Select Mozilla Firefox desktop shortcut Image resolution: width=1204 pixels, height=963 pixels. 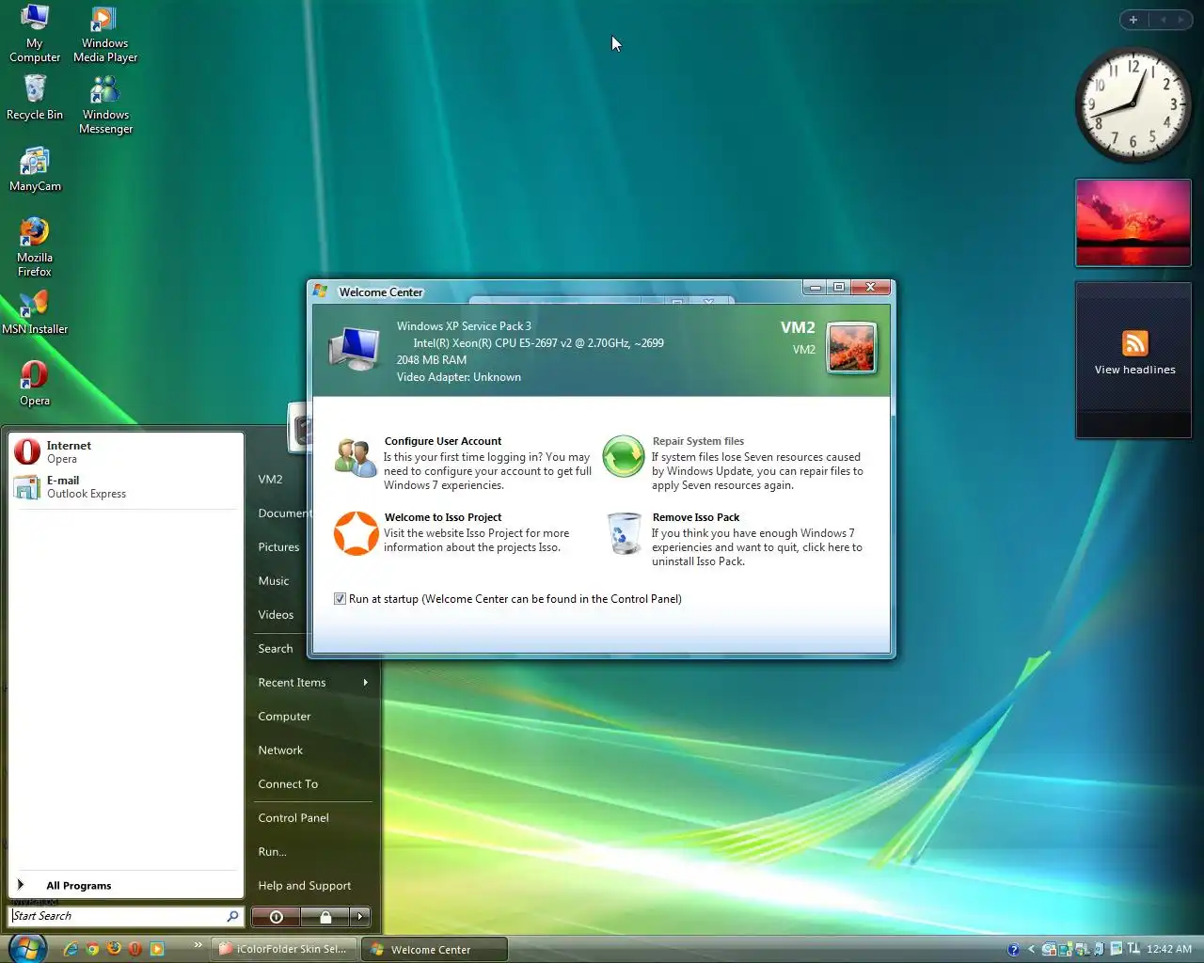coord(35,247)
